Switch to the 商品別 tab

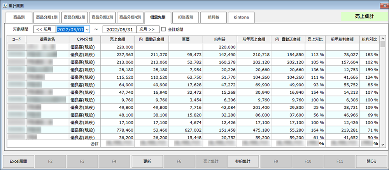19,17
